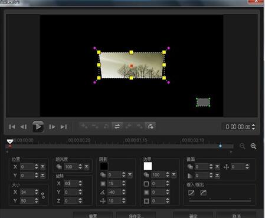The width and height of the screenshot is (265, 218).
Task: Open the black shadow color swatch
Action: point(104,166)
